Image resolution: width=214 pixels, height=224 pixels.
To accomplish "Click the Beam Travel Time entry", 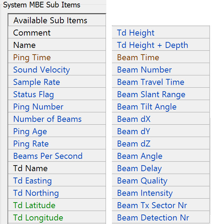I will pyautogui.click(x=151, y=82).
